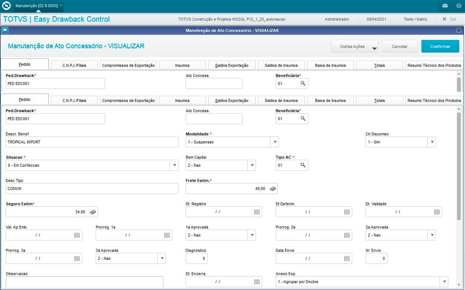Click the Confirmar button
465x290 pixels.
(x=440, y=46)
